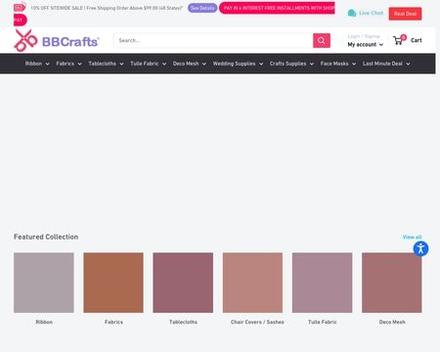Open the Fabrics collection thumbnail

pos(113,283)
